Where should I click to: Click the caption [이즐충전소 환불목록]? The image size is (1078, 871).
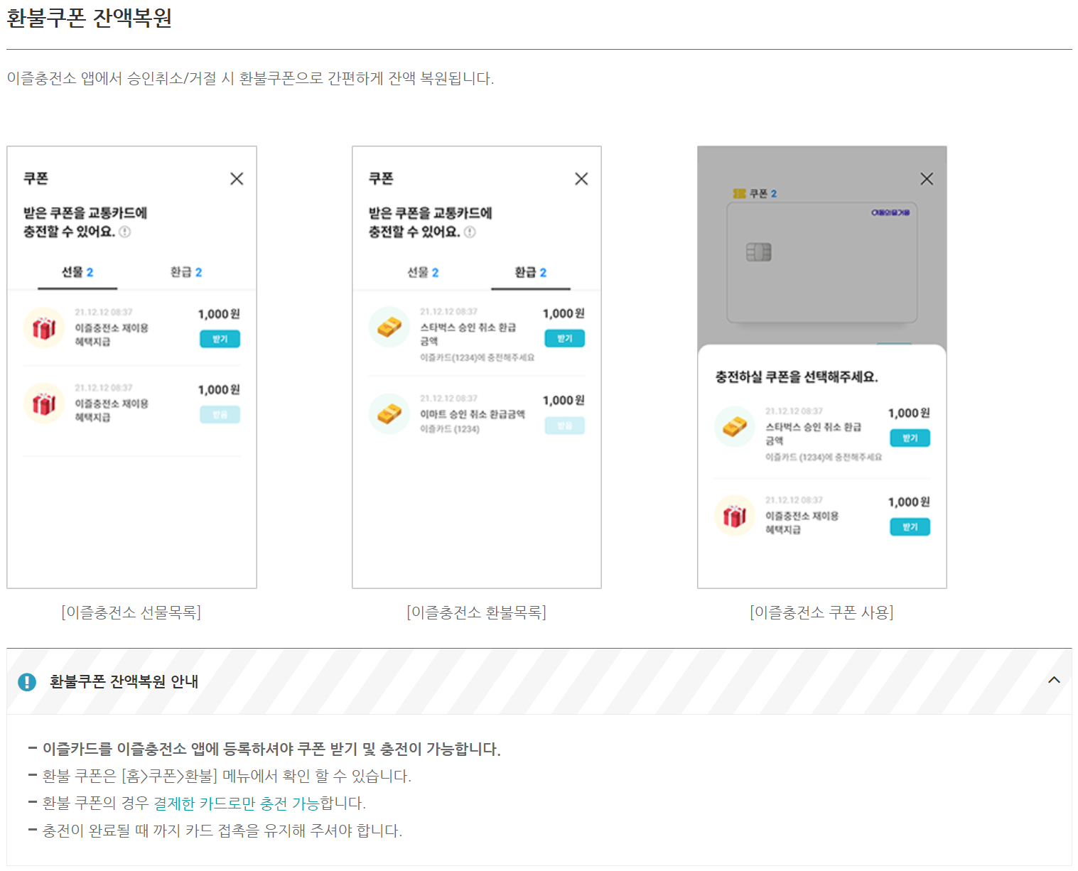[477, 612]
